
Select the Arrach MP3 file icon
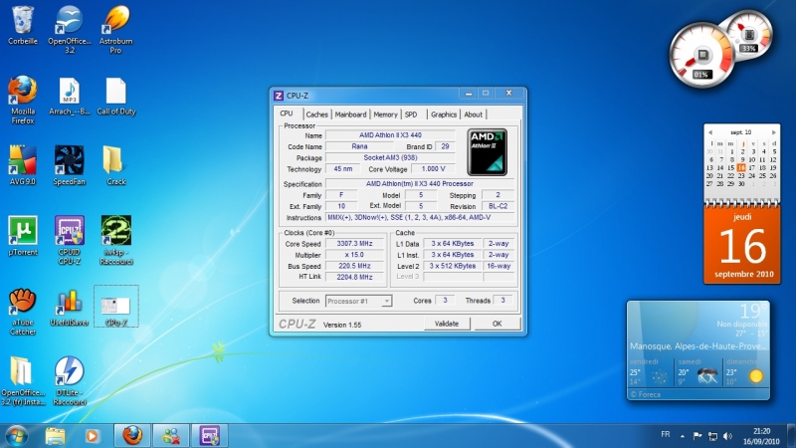pos(69,97)
